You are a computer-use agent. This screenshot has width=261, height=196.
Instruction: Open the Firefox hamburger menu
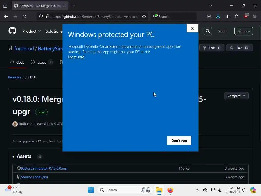pos(255,17)
